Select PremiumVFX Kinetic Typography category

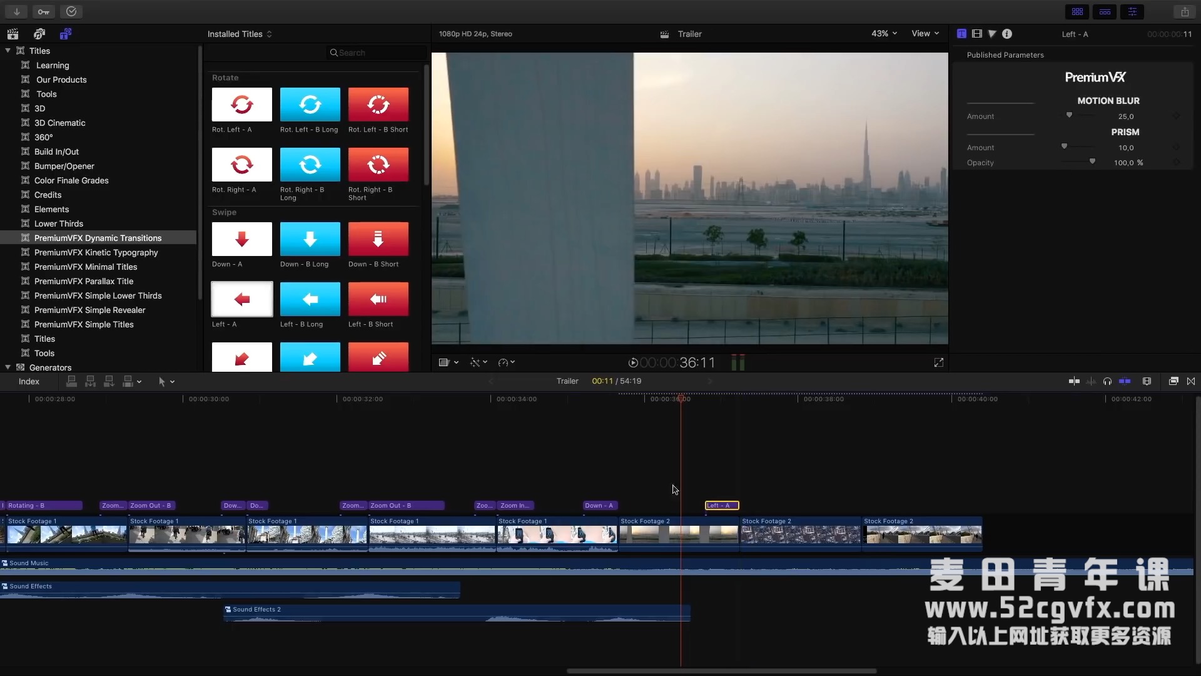[96, 252]
